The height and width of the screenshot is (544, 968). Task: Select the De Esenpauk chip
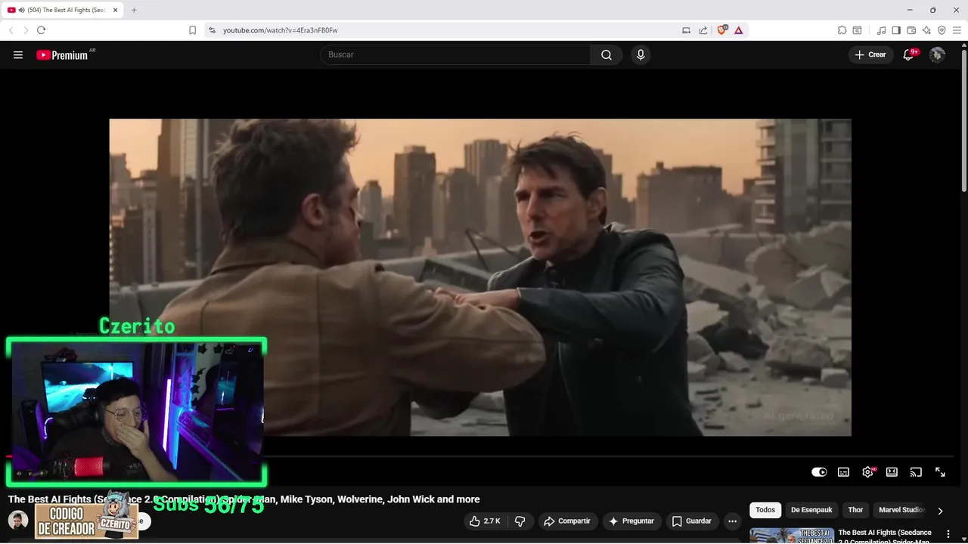pyautogui.click(x=811, y=510)
